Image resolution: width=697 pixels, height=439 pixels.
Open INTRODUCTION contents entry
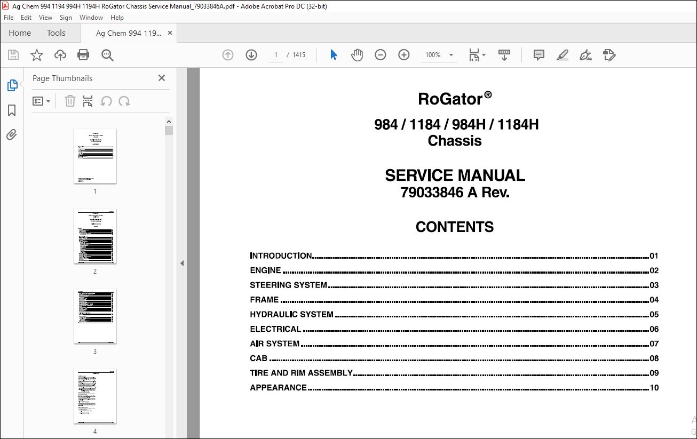pos(454,256)
